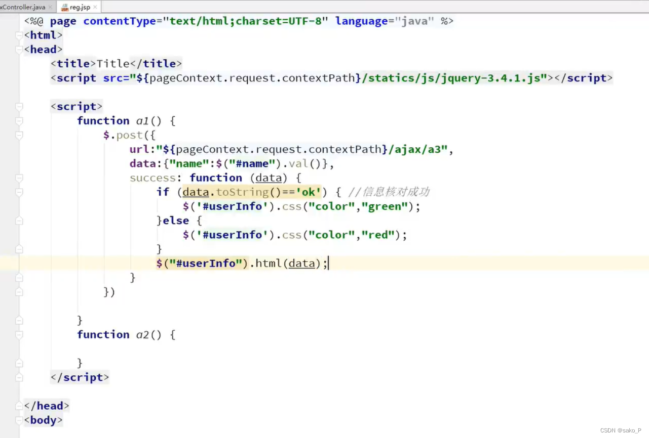Place cursor in contentType attribute name
Screen dimensions: 649x438
tap(120, 21)
